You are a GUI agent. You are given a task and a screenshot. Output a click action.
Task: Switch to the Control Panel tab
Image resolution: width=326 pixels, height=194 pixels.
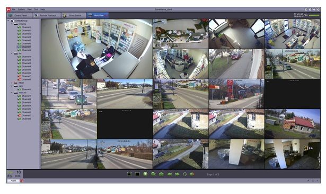pos(19,15)
